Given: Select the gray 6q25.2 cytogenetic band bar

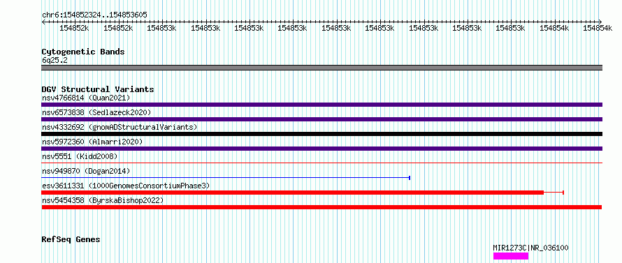Looking at the screenshot, I should pyautogui.click(x=321, y=68).
